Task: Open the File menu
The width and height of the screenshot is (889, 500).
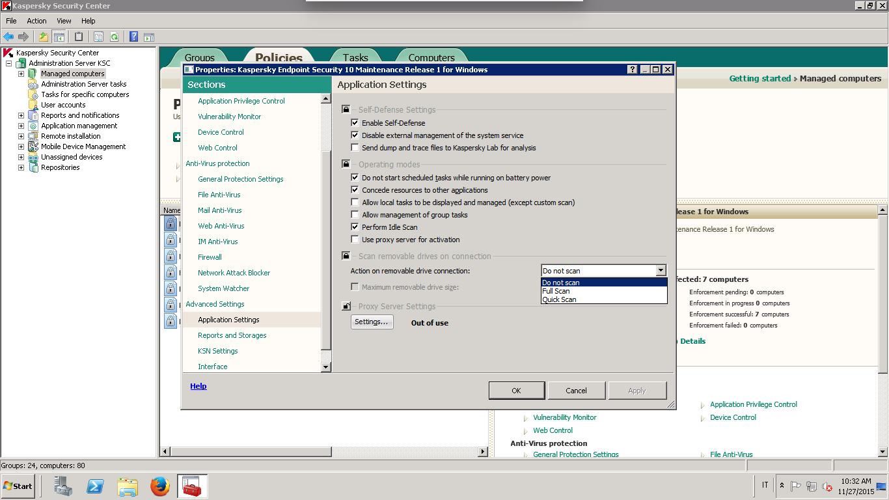Action: point(11,21)
